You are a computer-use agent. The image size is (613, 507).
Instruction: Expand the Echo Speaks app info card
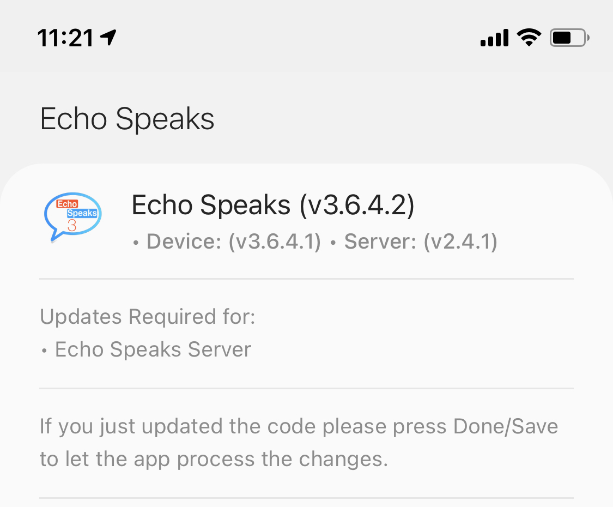(305, 218)
